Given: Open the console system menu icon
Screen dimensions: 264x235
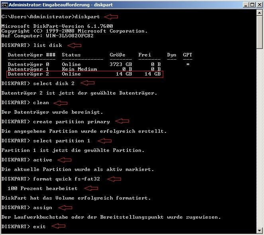Looking at the screenshot, I should [x=4, y=5].
